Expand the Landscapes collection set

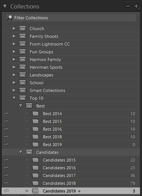click(x=14, y=75)
